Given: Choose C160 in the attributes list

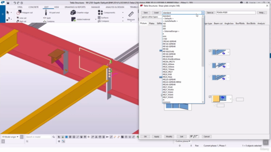Looking at the screenshot, I should point(165,39).
